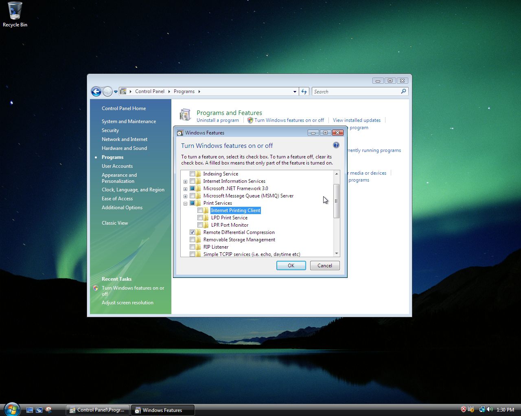The image size is (521, 416).
Task: Select System and Maintenance category
Action: pos(129,121)
